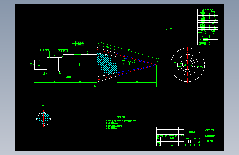Image resolution: width=239 pixels, height=155 pixels.
Task: Select the datum A square symbol at shaft end
Action: (31, 65)
